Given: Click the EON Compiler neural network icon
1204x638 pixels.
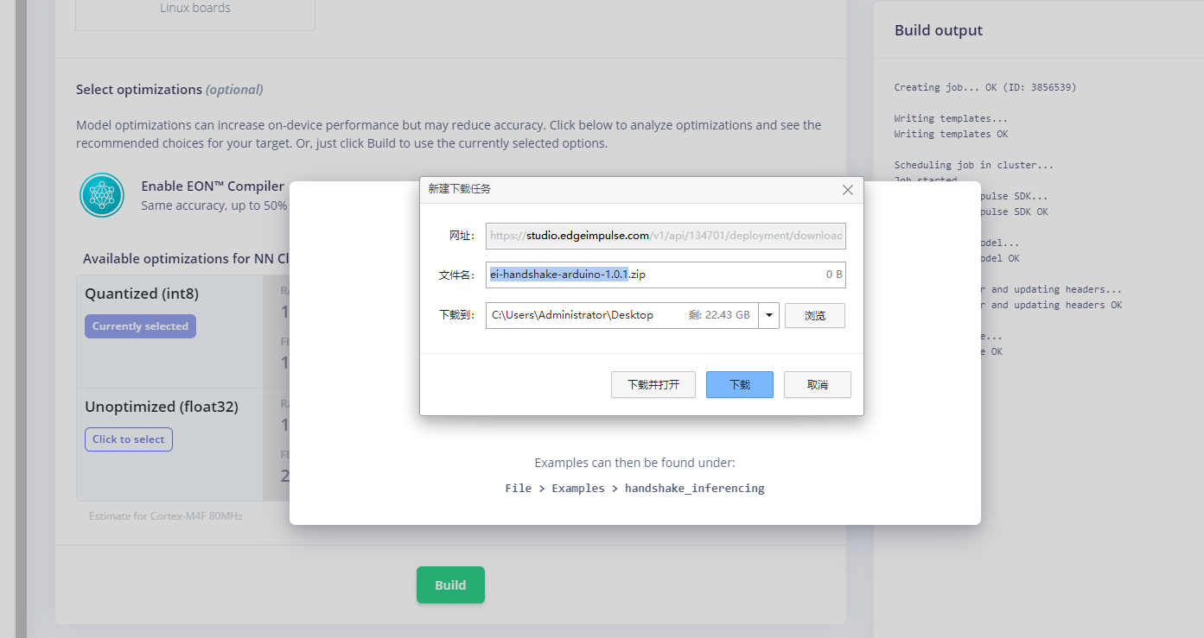Looking at the screenshot, I should (102, 195).
